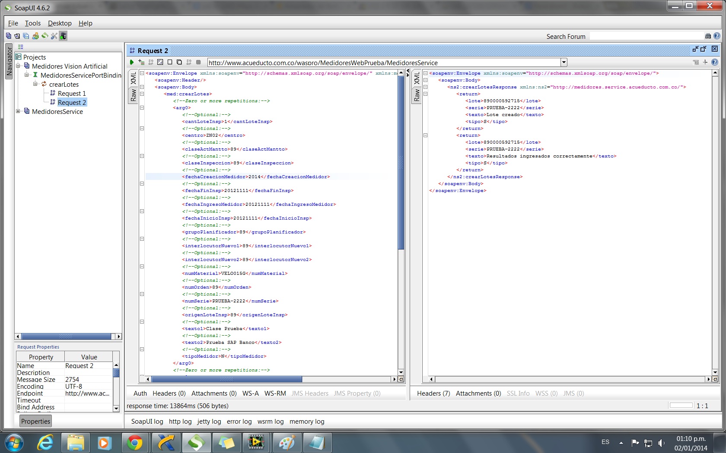Open request Attachments (0) tab
The height and width of the screenshot is (453, 726).
tap(214, 393)
